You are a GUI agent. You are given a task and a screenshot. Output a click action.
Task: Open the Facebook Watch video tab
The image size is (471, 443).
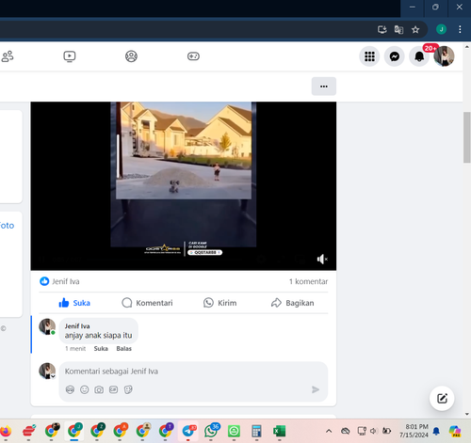(x=70, y=56)
